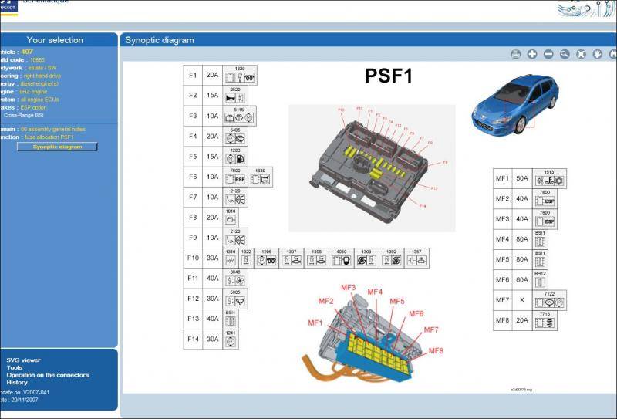Image resolution: width=617 pixels, height=419 pixels.
Task: Click the F1 fuse component icon 1320
Action: click(x=240, y=77)
